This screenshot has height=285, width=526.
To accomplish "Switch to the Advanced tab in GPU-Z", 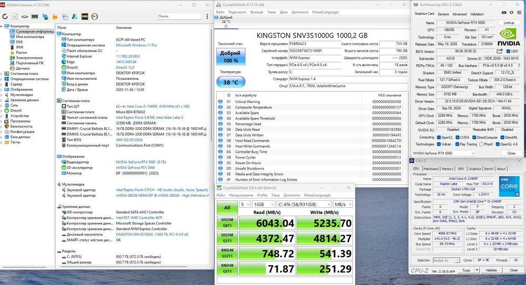I will pos(459,14).
